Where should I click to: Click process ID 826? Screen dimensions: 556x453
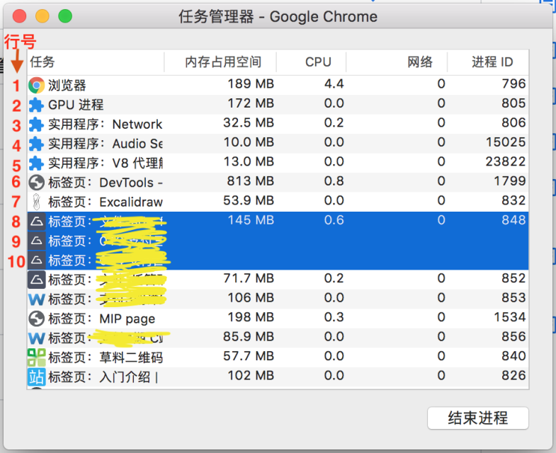click(x=514, y=376)
